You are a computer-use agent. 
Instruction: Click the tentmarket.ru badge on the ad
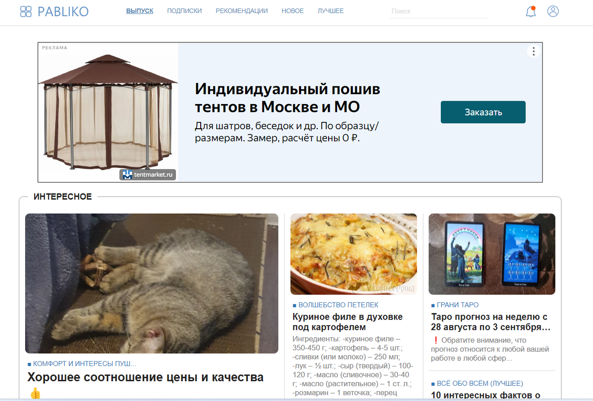pyautogui.click(x=148, y=175)
